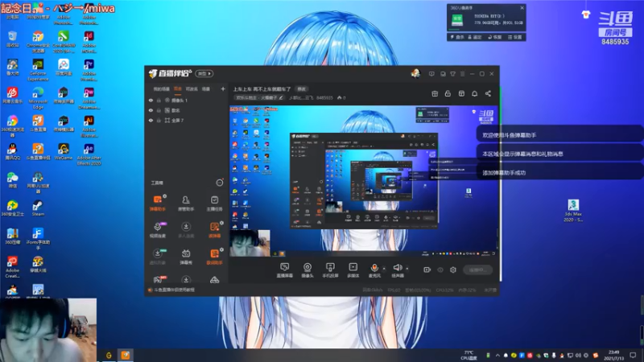The width and height of the screenshot is (644, 362).
Task: Select the 摄像头 1 source row
Action: (x=186, y=100)
